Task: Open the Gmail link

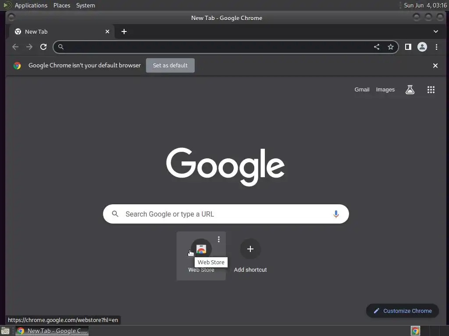Action: coord(362,90)
